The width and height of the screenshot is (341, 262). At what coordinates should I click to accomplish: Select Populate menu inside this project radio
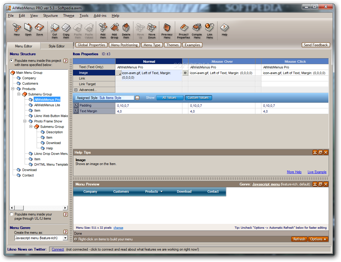pos(11,61)
